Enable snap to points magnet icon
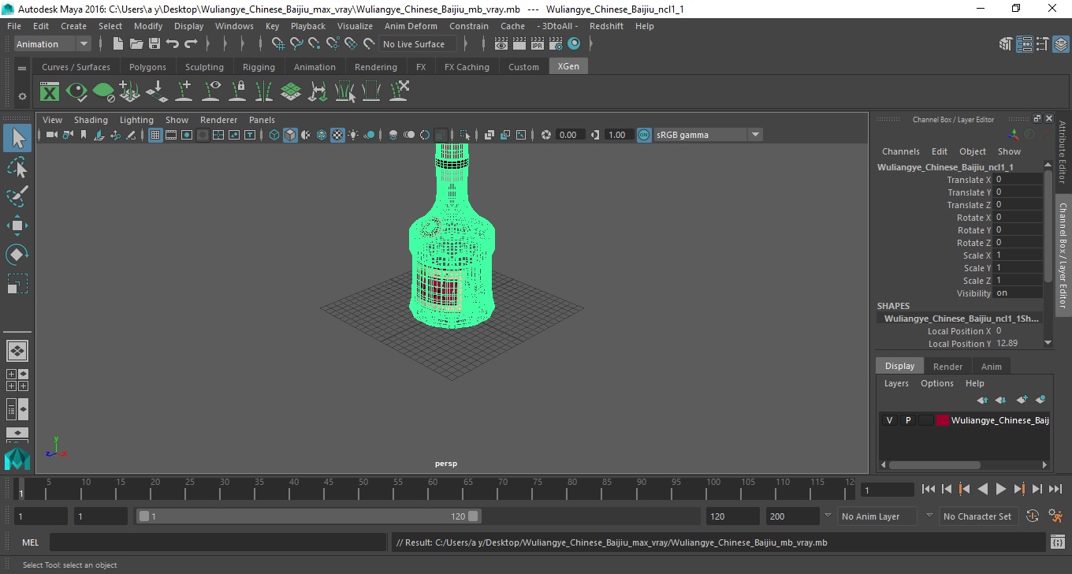Screen dimensions: 1072x574 (315, 44)
